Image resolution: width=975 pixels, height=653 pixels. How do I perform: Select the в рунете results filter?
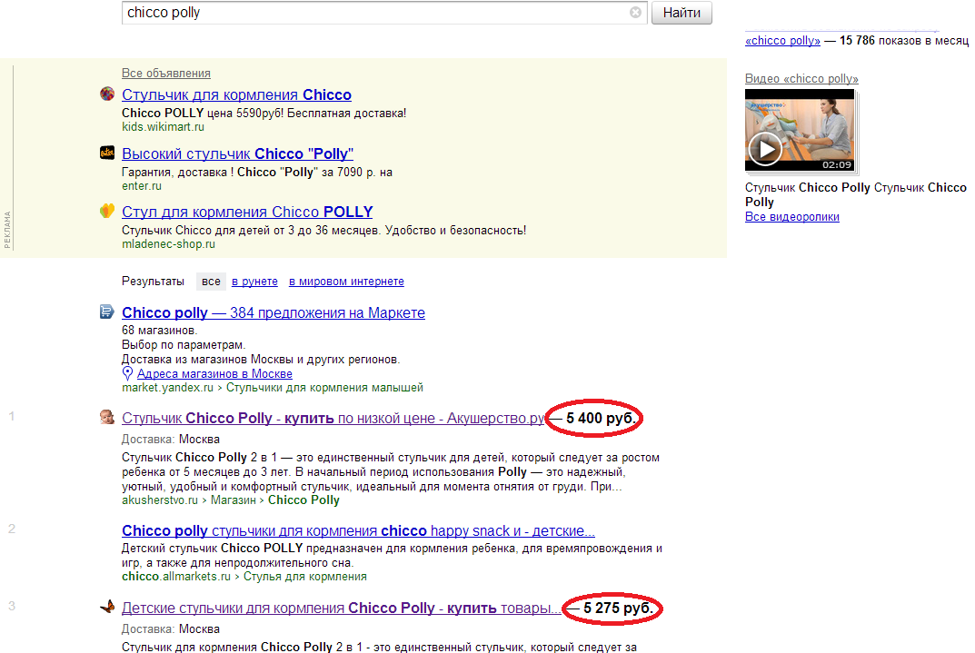point(255,282)
